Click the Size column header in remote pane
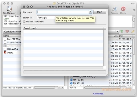Image resolution: width=137 pixels, height=97 pixels. pyautogui.click(x=113, y=36)
